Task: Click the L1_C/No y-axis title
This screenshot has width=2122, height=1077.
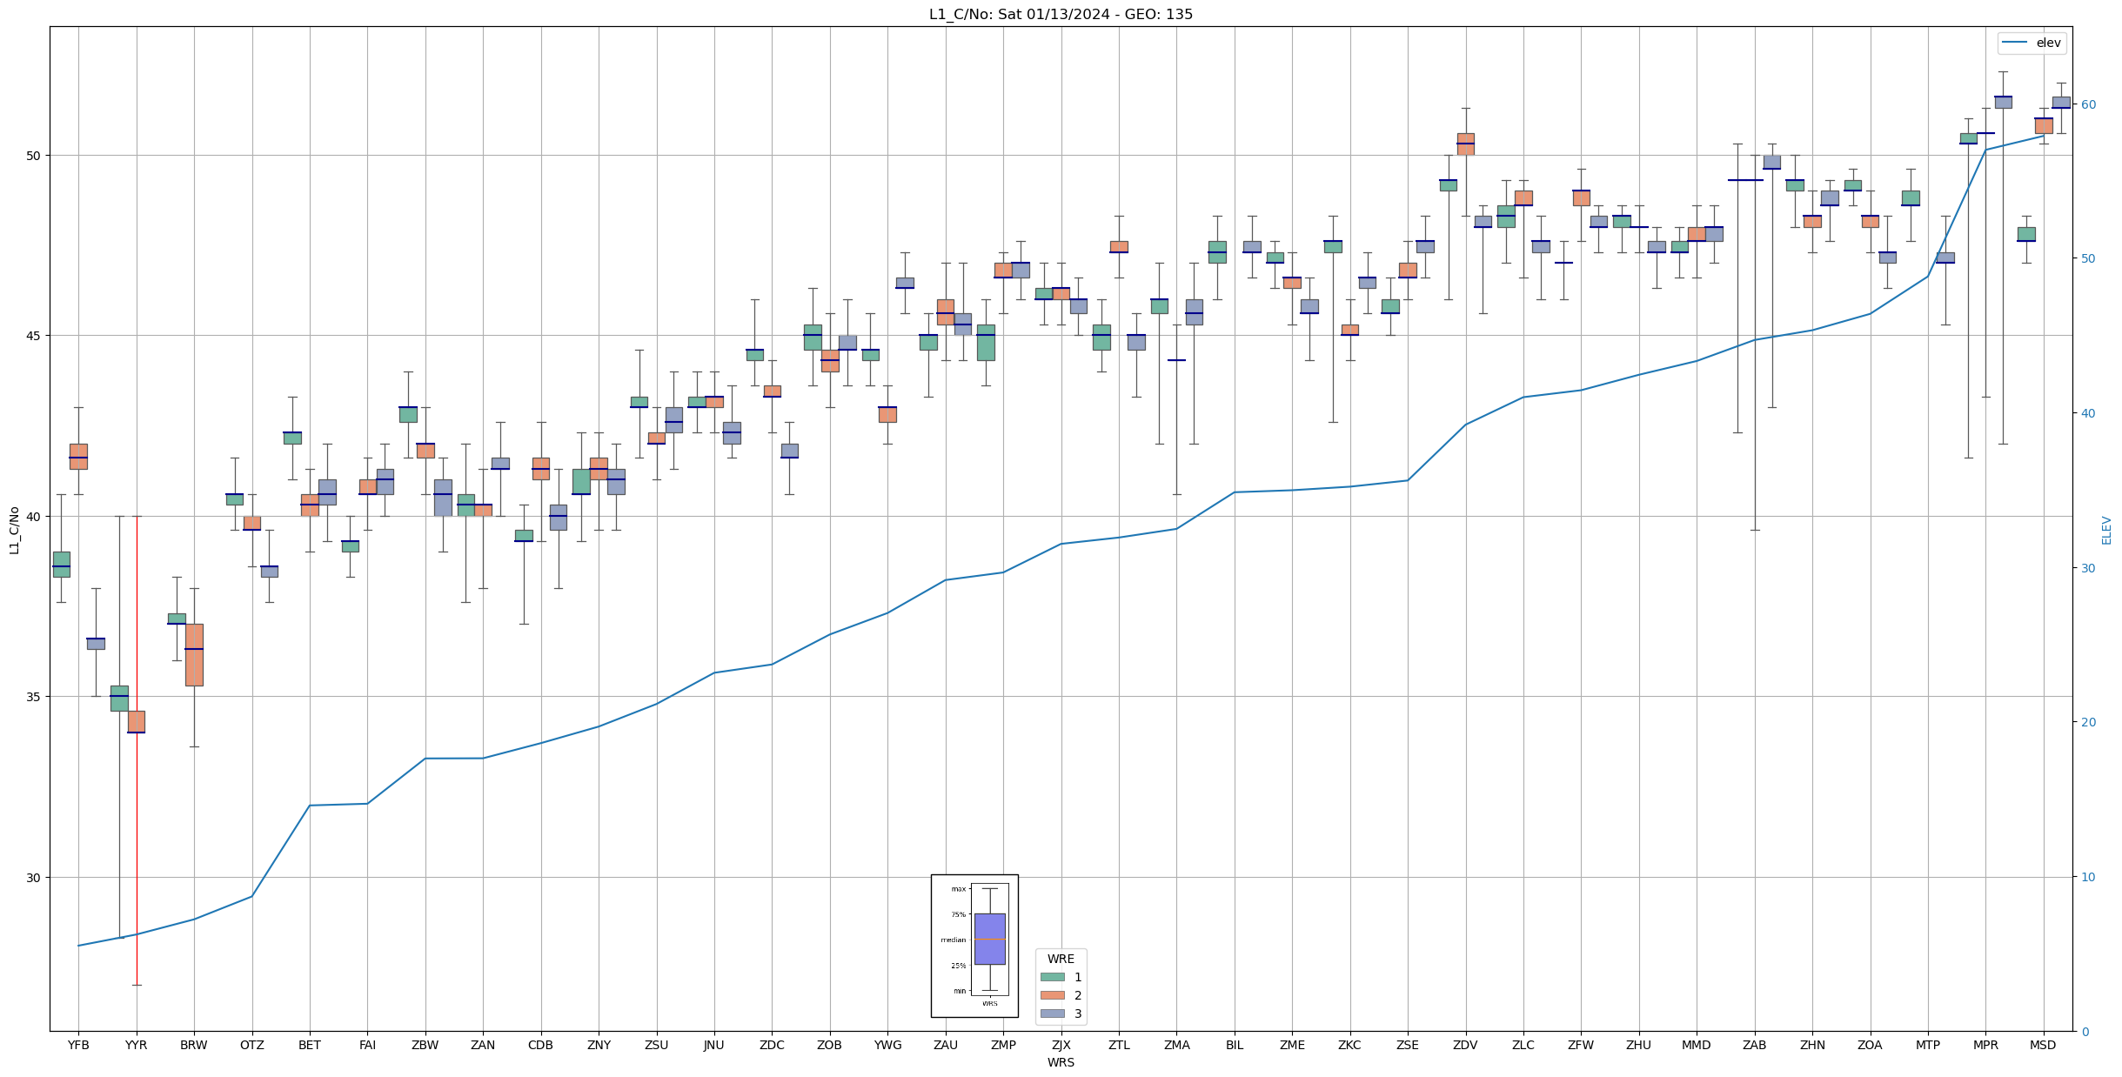Action: coord(14,530)
